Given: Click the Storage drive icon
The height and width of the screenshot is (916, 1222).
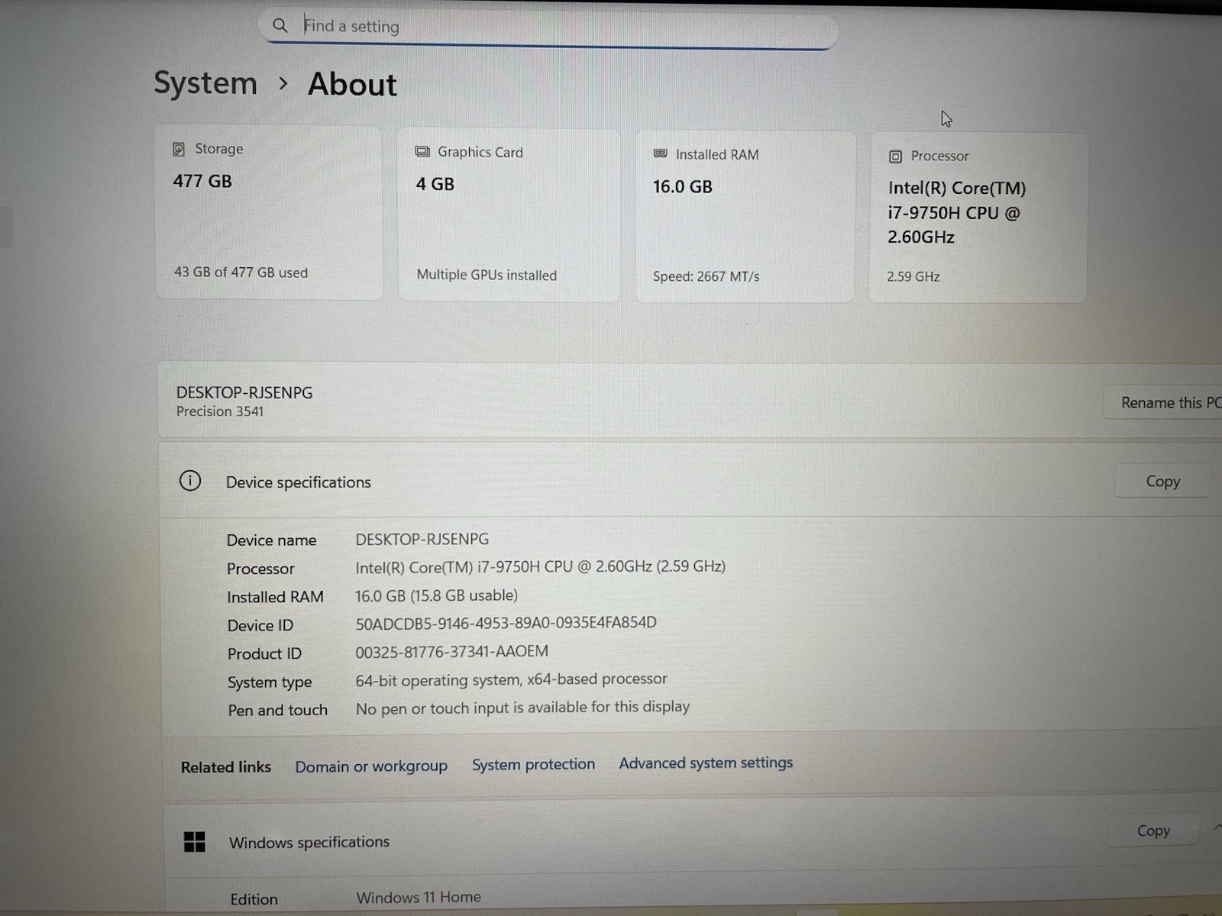Looking at the screenshot, I should click(179, 149).
